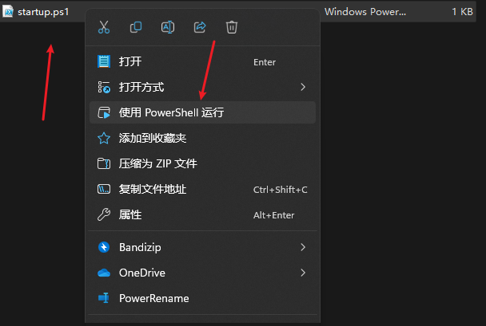
Task: Click the startup.ps1 file icon
Action: pyautogui.click(x=8, y=11)
